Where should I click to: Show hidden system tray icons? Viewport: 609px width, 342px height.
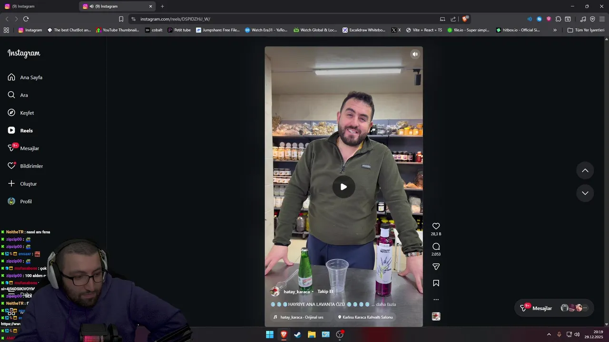pos(549,334)
